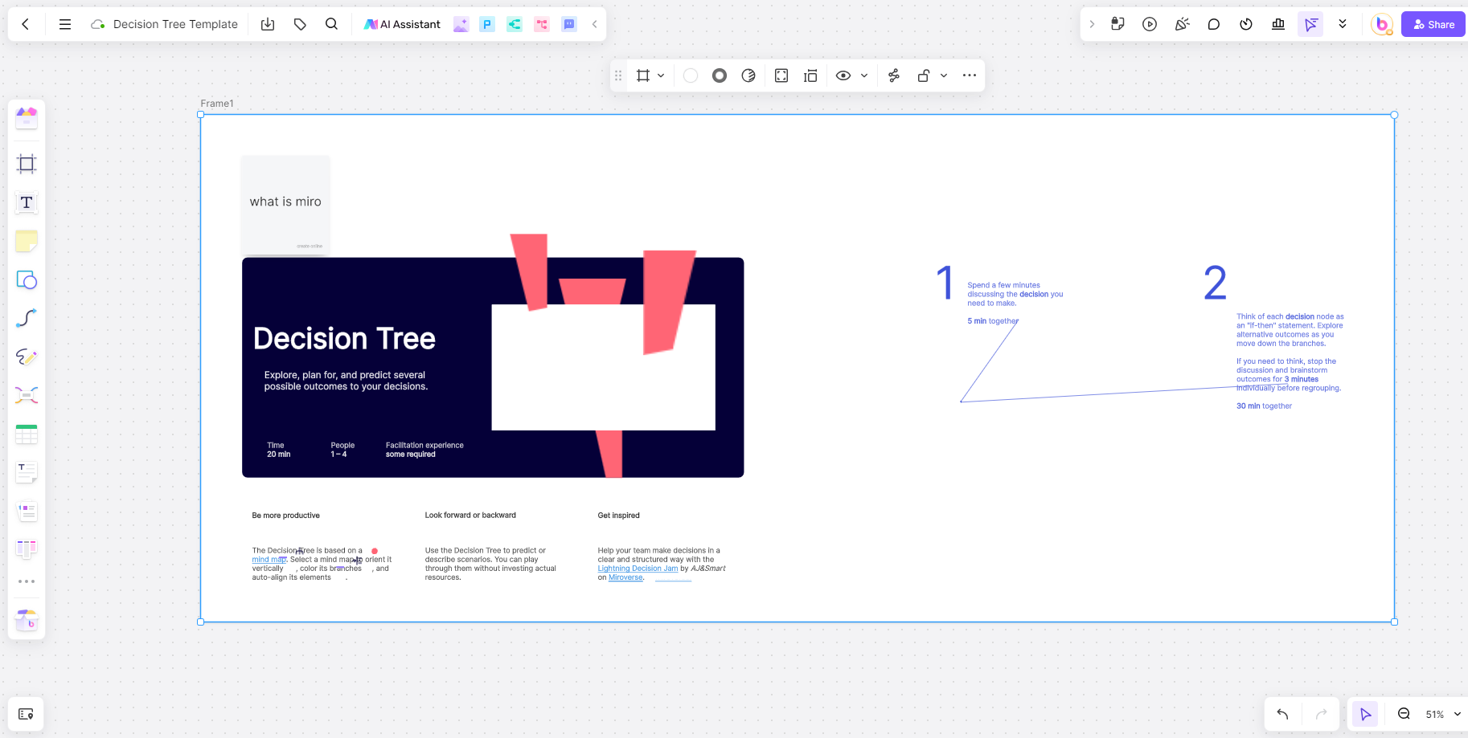Click the Decision Tree Template file title
This screenshot has width=1468, height=738.
tap(175, 24)
